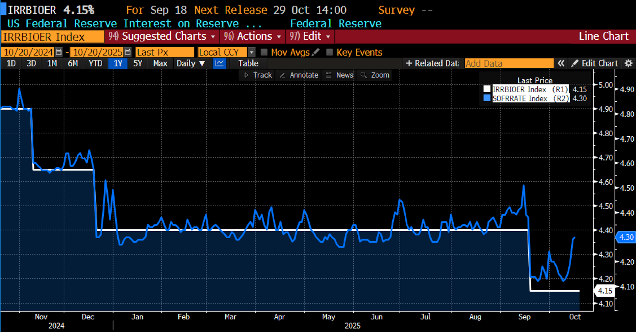Viewport: 636px width, 332px height.
Task: Click the end date calendar icon
Action: pos(128,52)
